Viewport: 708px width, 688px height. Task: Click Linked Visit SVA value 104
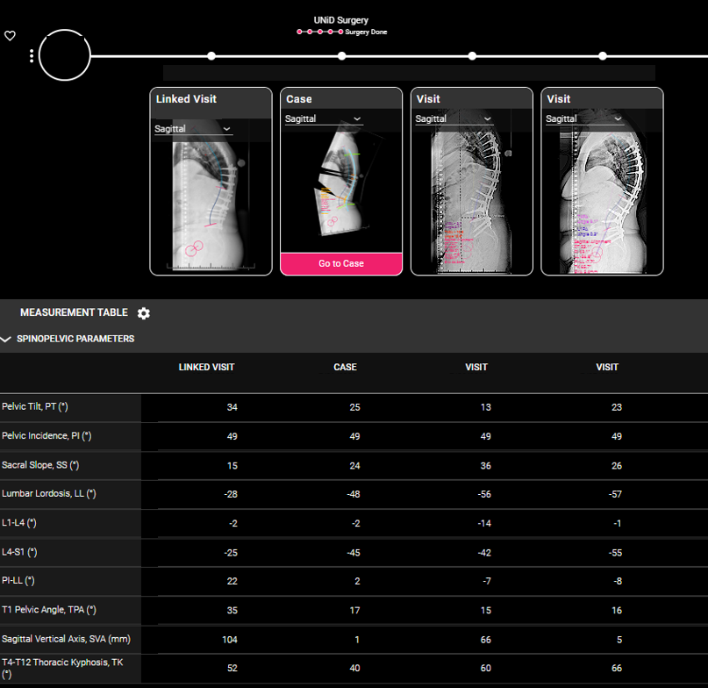(x=230, y=640)
